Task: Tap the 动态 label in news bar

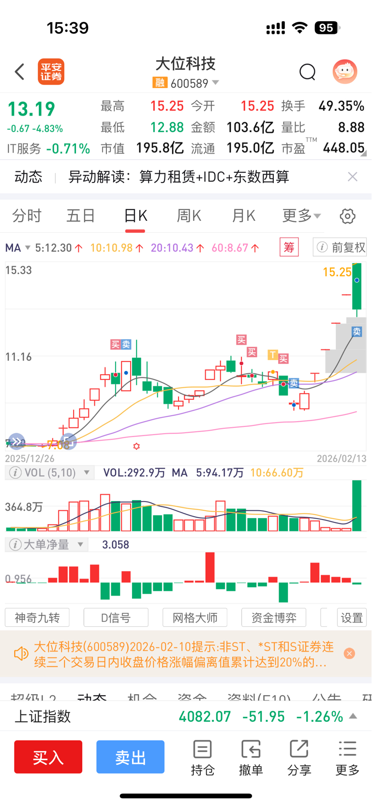Action: (29, 177)
